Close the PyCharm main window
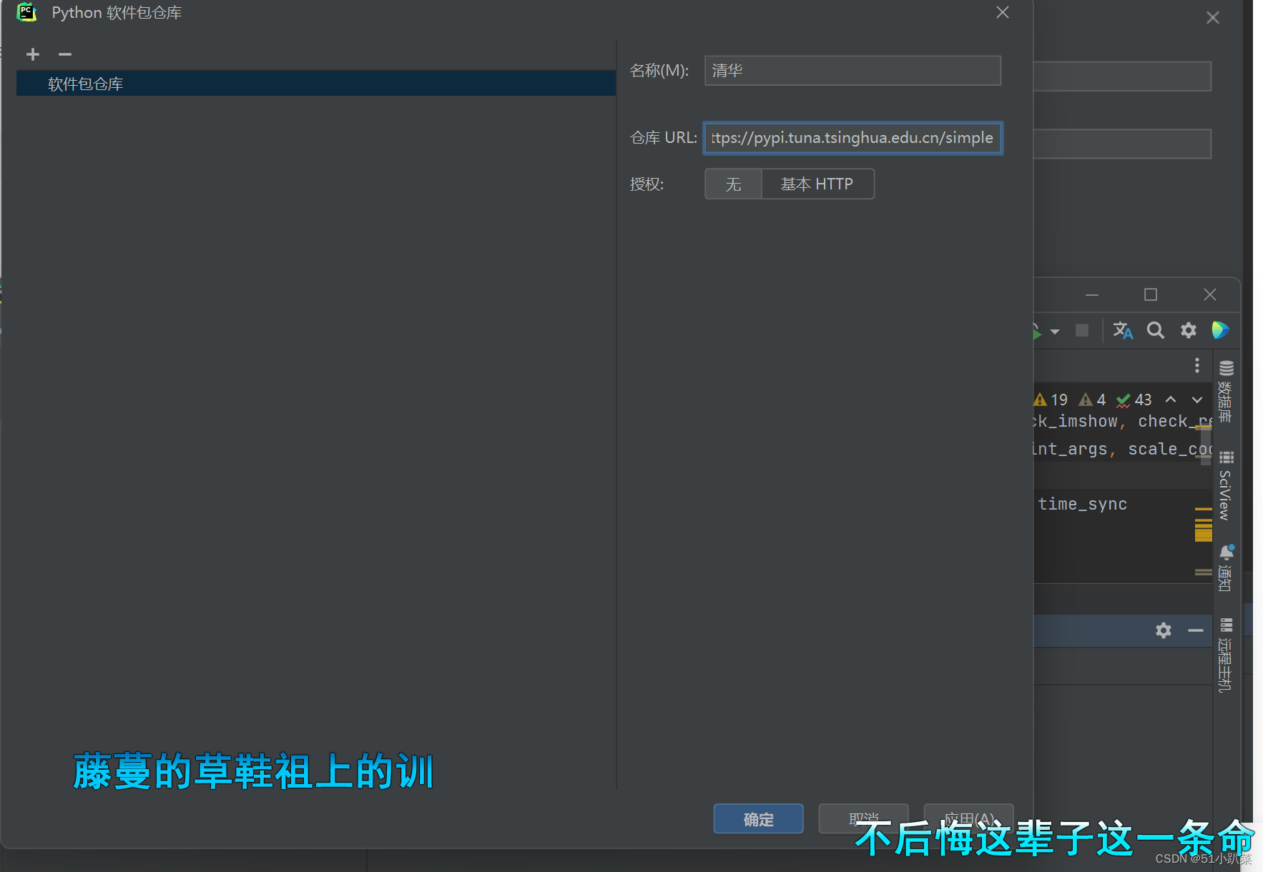 (x=1210, y=294)
